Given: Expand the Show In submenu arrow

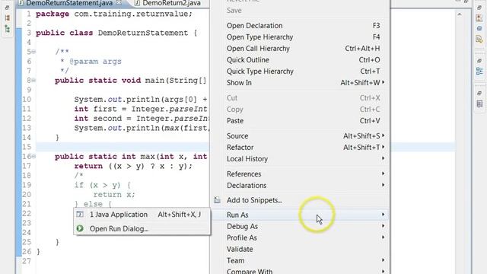Looking at the screenshot, I should pos(384,82).
